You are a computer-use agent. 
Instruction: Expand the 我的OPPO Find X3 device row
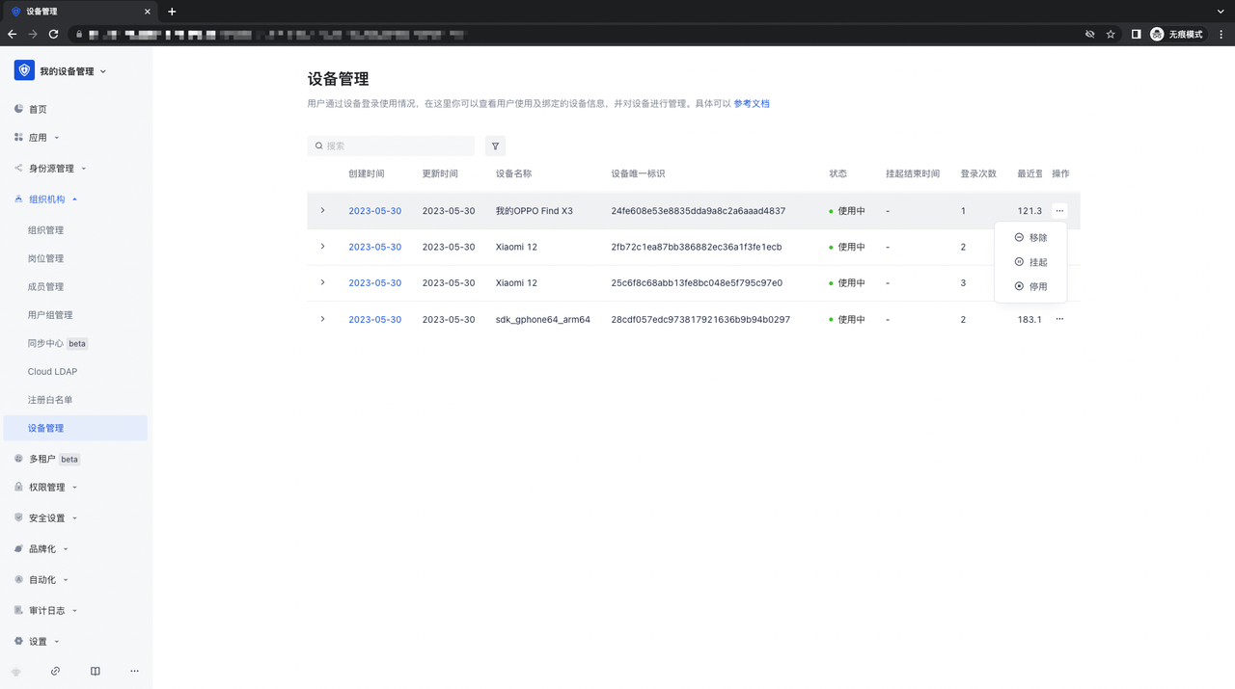tap(322, 210)
